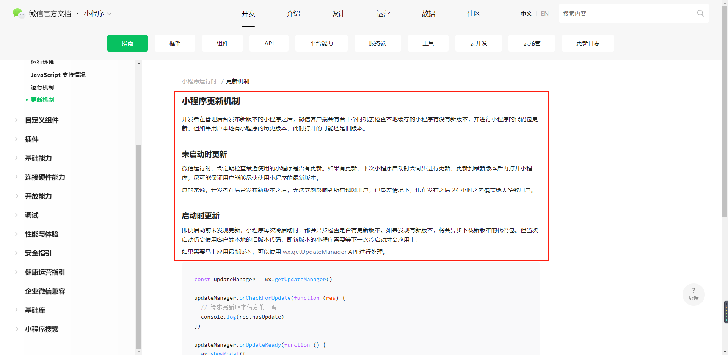
Task: Click the WeChat logo icon
Action: [18, 13]
